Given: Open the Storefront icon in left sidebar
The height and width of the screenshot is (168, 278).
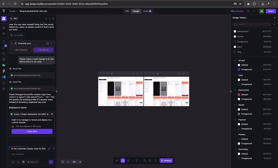Looking at the screenshot, I should [x=4, y=59].
